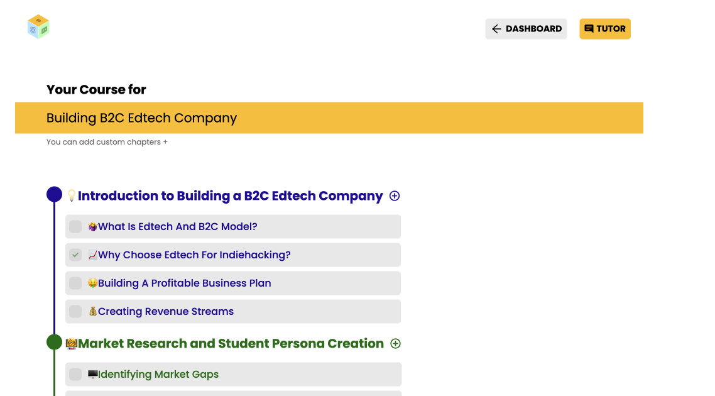The height and width of the screenshot is (396, 715).
Task: Open the Tutor chat
Action: click(x=604, y=29)
